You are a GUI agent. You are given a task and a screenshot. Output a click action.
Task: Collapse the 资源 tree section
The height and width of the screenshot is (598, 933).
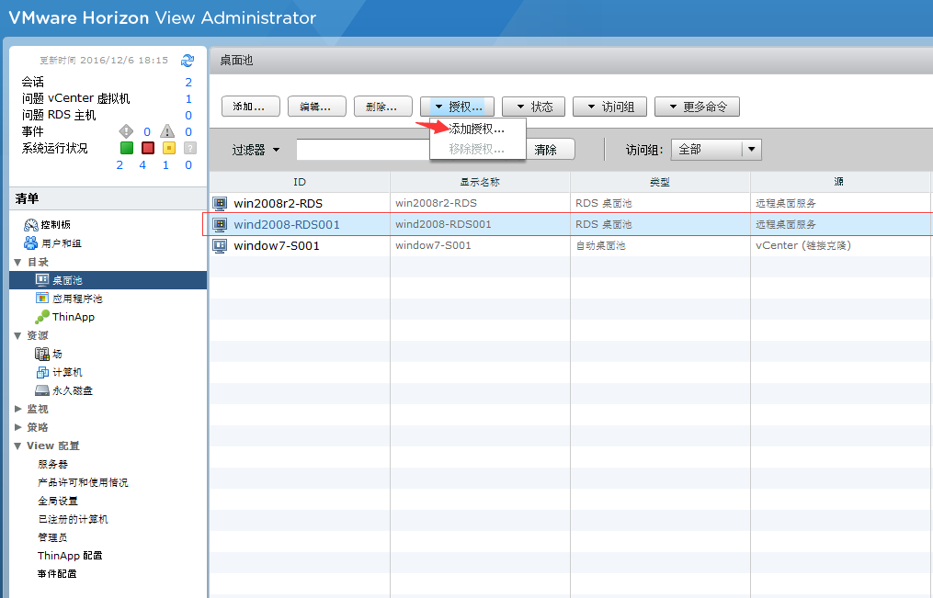click(x=17, y=336)
